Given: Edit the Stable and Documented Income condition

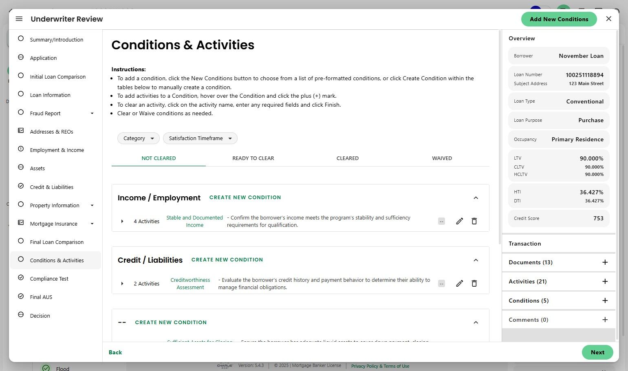Looking at the screenshot, I should 459,221.
